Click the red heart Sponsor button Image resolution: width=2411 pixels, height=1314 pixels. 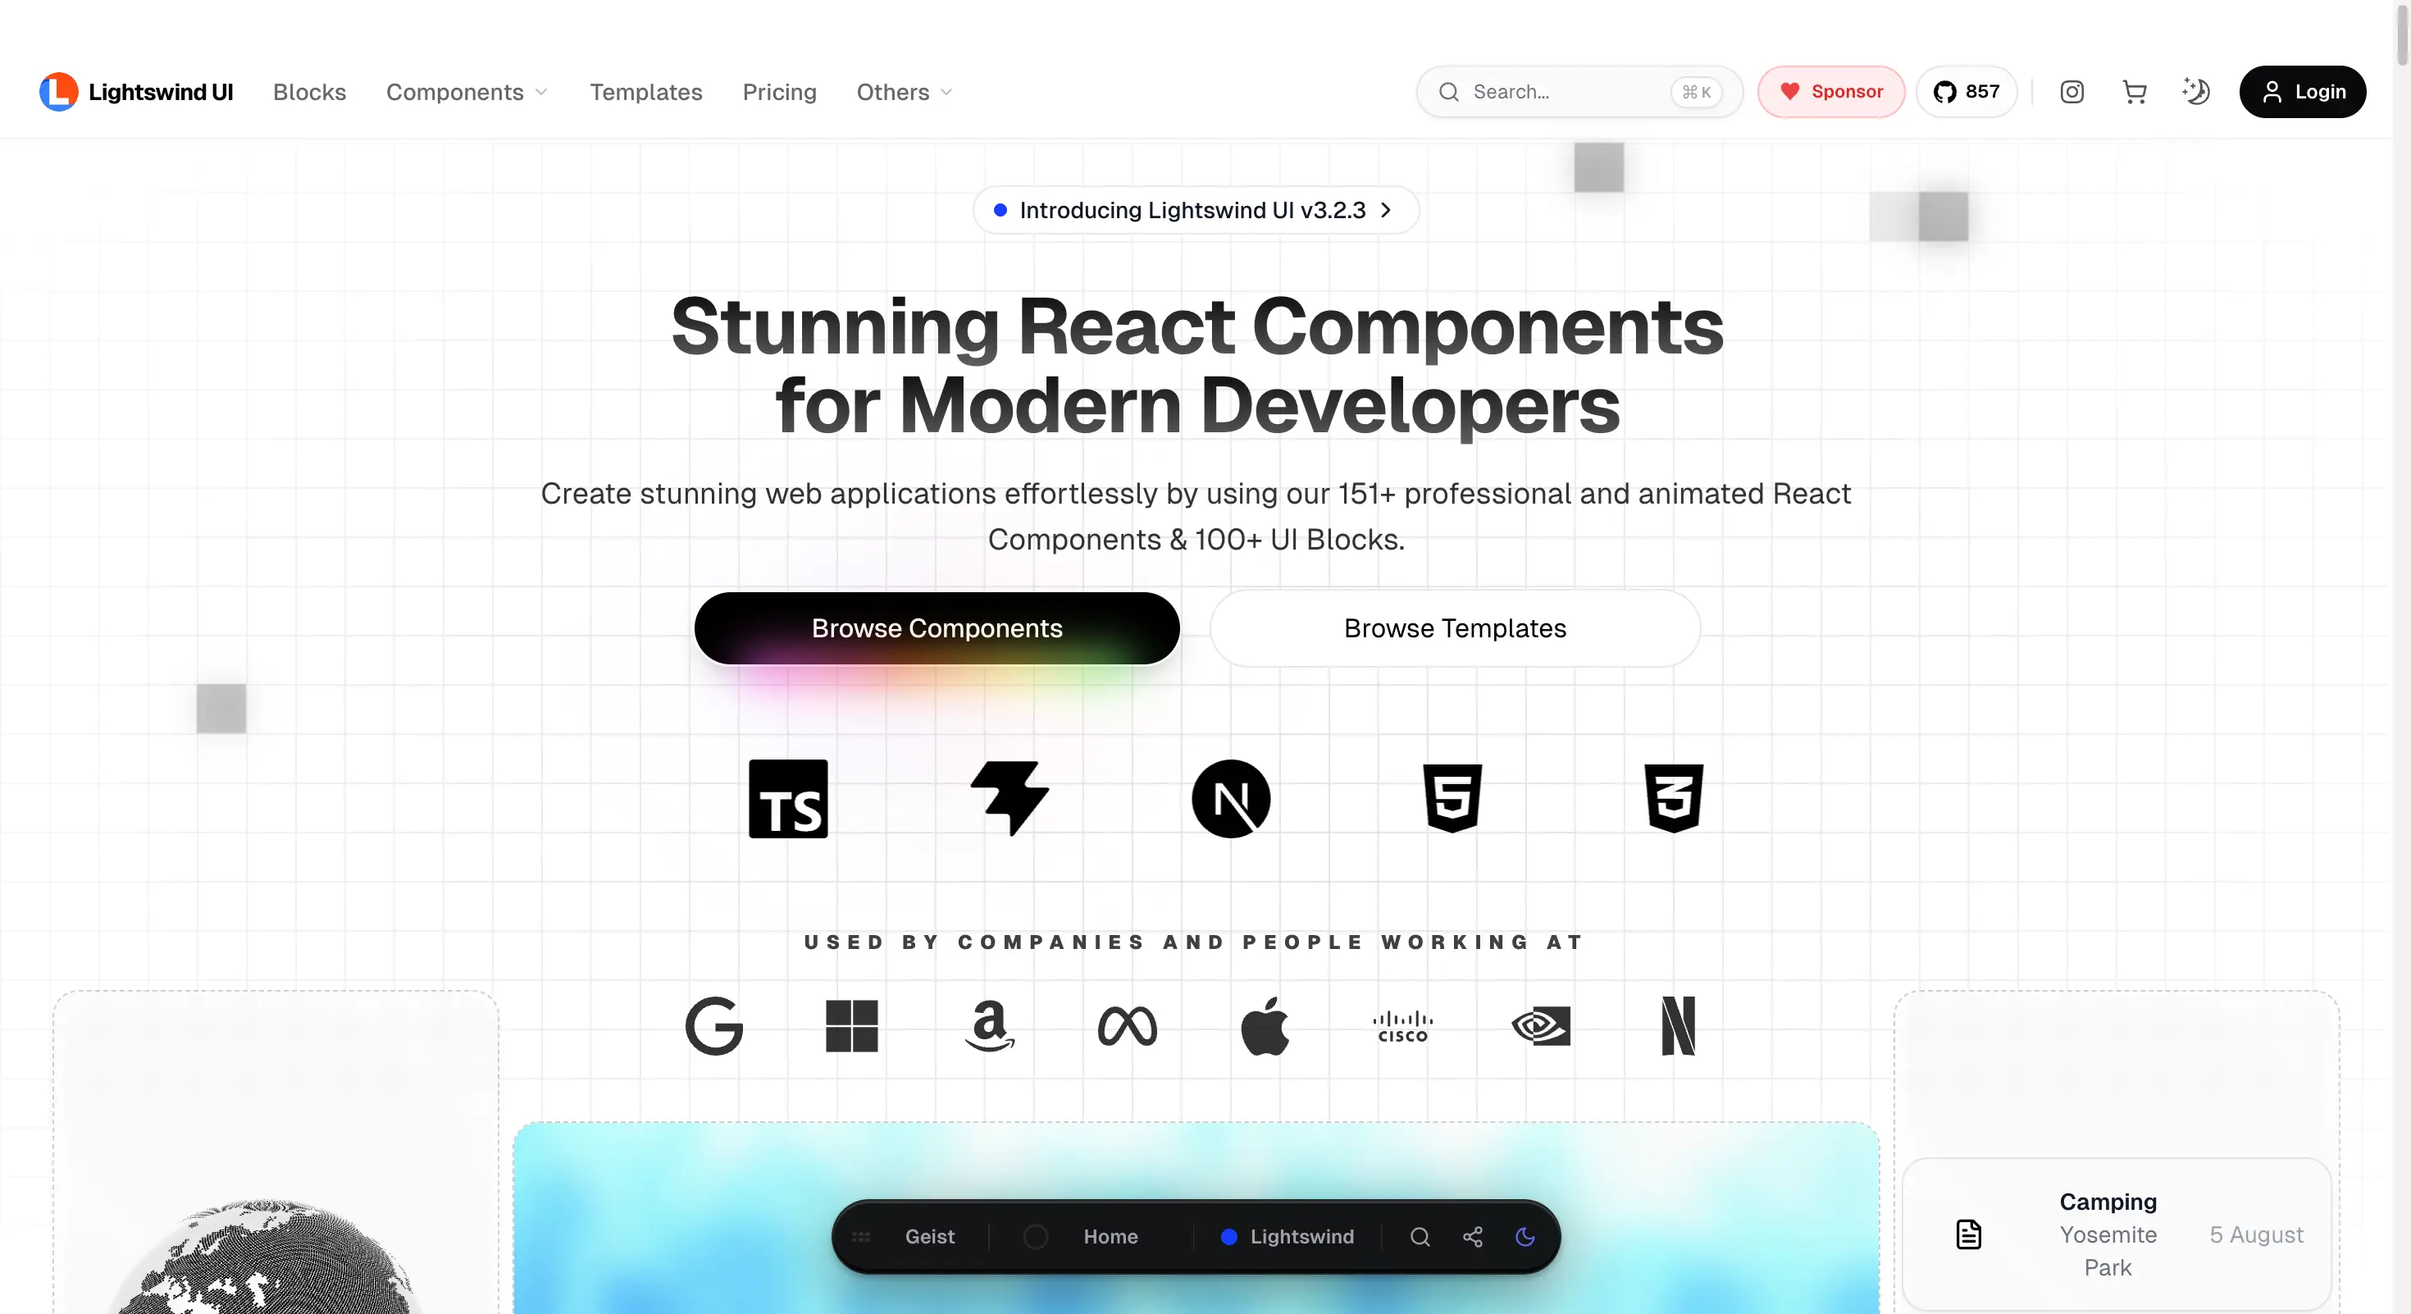click(1830, 92)
